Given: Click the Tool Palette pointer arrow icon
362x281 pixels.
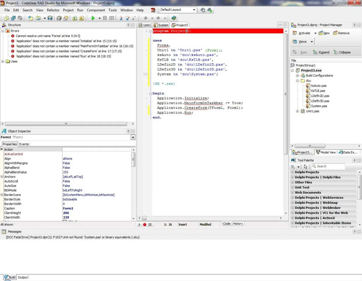Looking at the screenshot, I should click(x=306, y=167).
